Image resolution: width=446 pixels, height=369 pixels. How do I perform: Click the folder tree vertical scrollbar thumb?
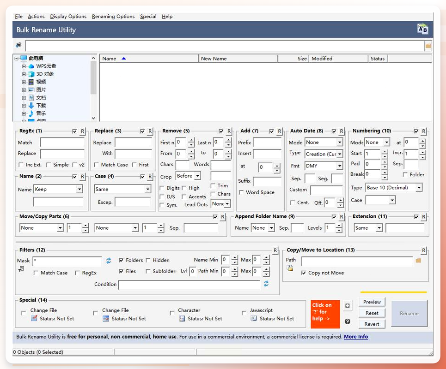coord(93,78)
